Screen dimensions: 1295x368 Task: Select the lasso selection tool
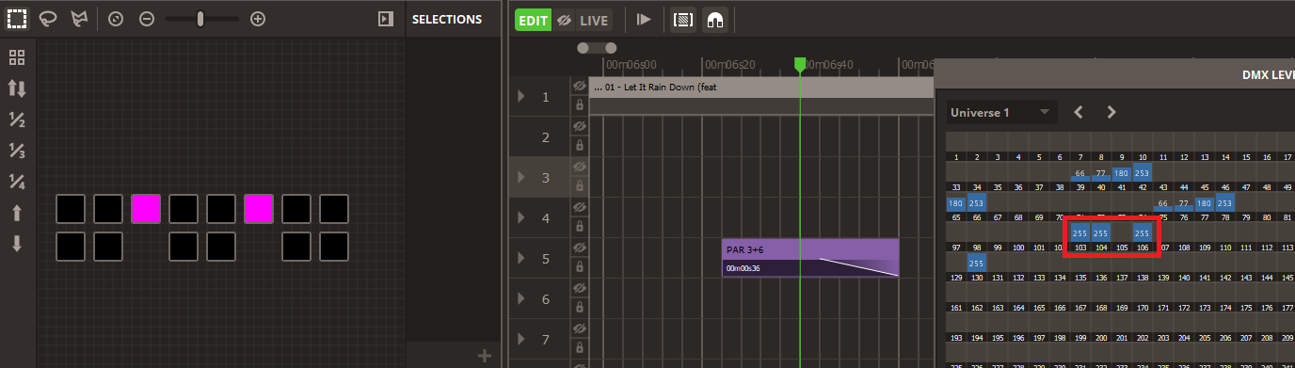pyautogui.click(x=47, y=19)
